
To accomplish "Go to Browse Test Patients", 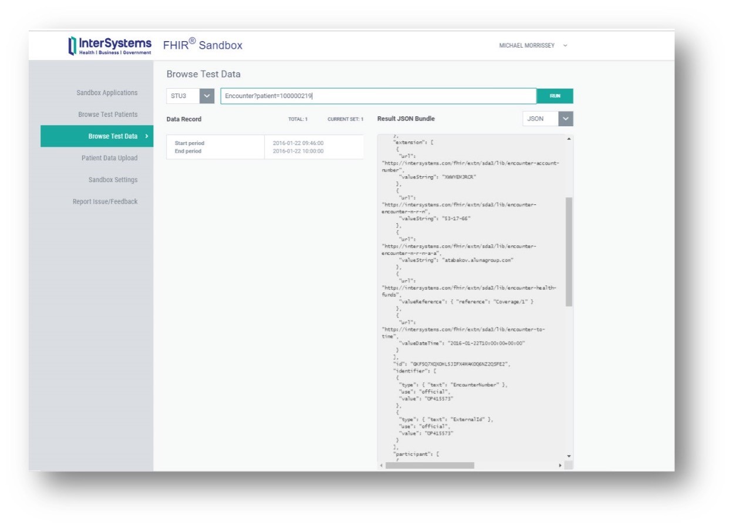I will coord(108,114).
